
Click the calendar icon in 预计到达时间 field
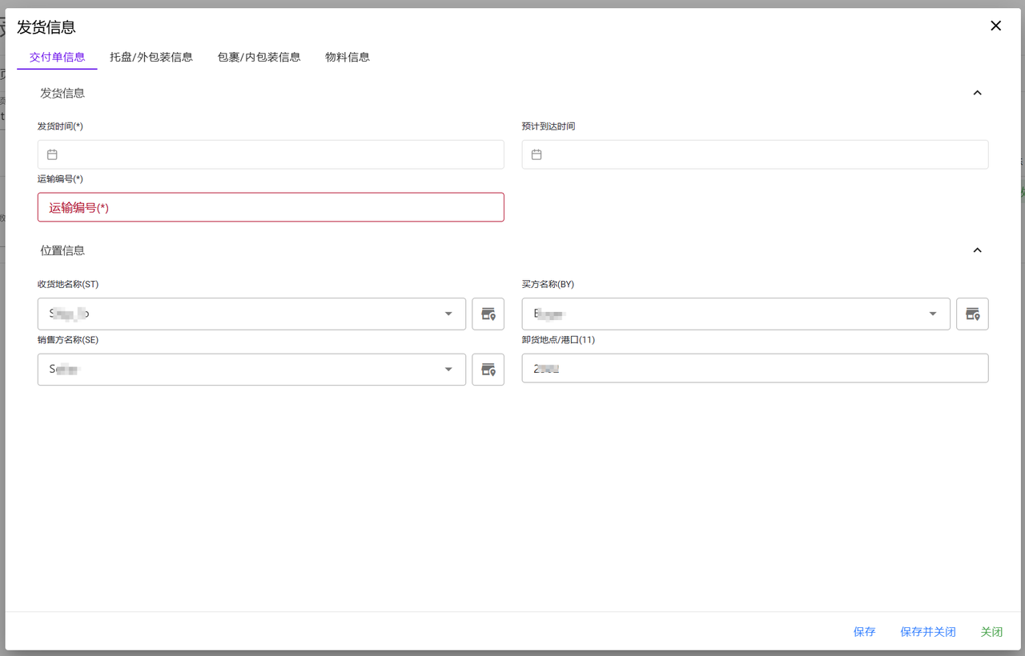point(537,154)
